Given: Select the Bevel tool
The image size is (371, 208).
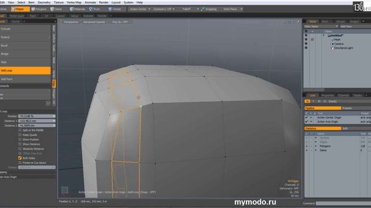Looking at the screenshot, I should (26, 46).
